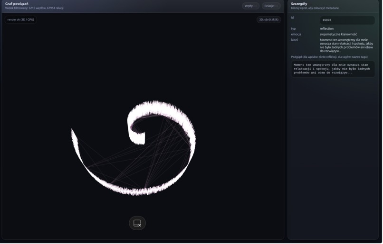Viewport: 383px width, 244px height.
Task: Click the Podgląd preview text box
Action: pos(333,69)
